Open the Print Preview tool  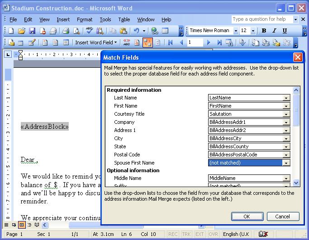click(x=76, y=31)
